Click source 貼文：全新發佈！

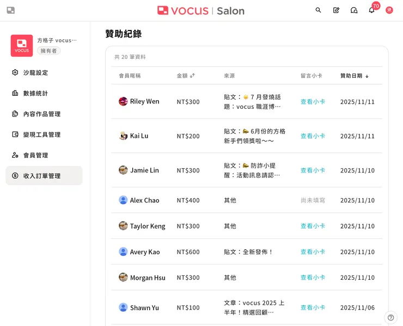pyautogui.click(x=248, y=252)
